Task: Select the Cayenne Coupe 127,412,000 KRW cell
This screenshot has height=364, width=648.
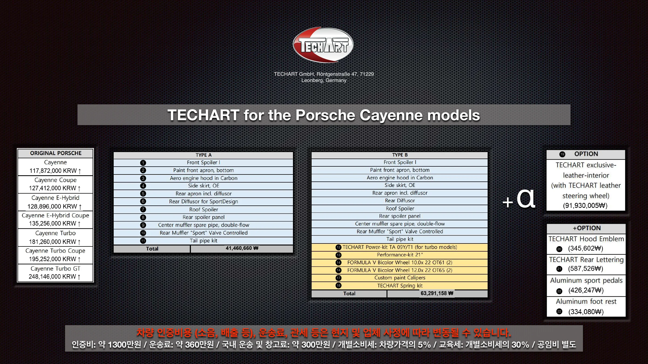Action: (x=55, y=184)
